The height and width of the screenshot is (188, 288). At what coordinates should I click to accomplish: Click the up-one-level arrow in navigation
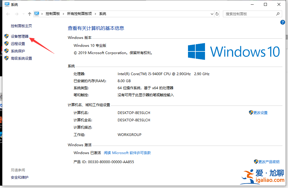(x=30, y=13)
